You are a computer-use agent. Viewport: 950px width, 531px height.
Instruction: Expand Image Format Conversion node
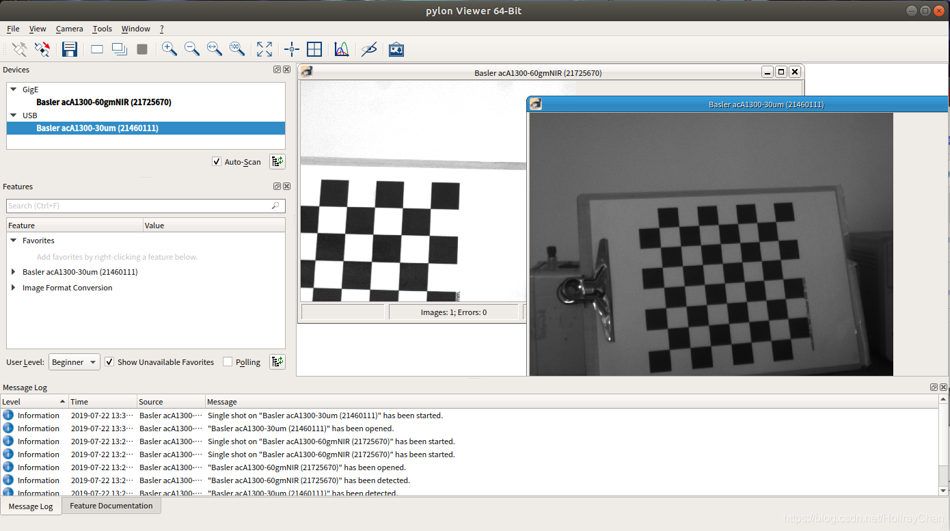pos(13,288)
